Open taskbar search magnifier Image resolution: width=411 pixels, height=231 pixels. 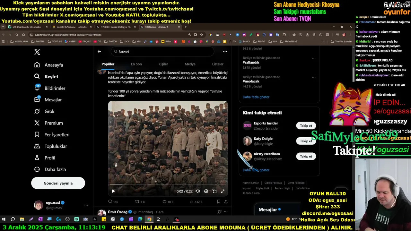[x=13, y=219]
